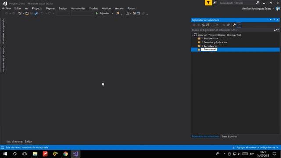Expand the Adjuntar dropdown arrow
The image size is (281, 158).
click(x=112, y=14)
